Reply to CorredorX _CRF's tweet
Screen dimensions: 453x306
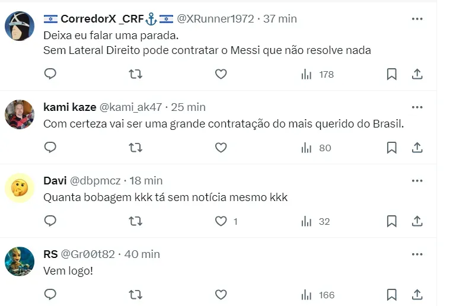51,74
